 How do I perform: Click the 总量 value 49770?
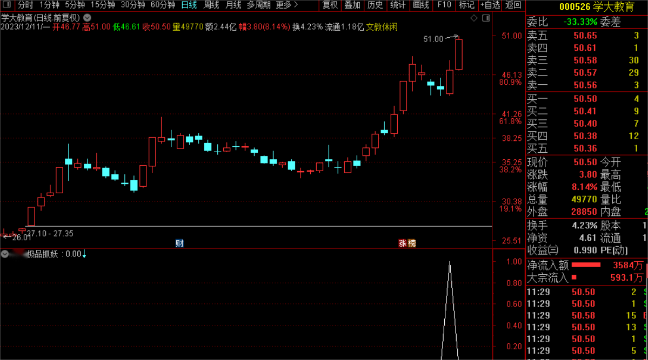[584, 199]
